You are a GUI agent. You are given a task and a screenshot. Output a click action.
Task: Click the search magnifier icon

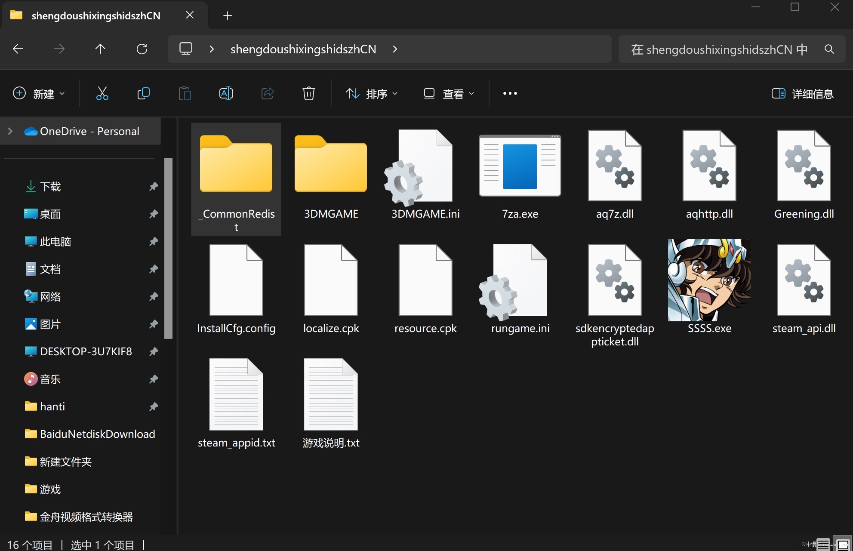click(829, 49)
